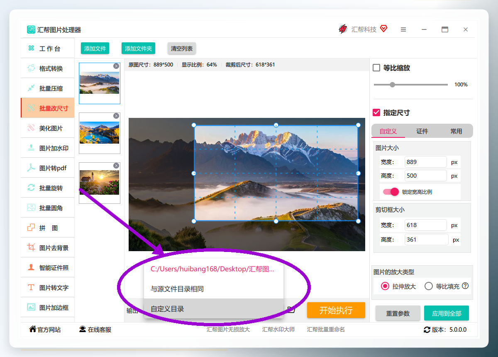The image size is (498, 357).
Task: Click the 在线客服 customer service icon
Action: click(83, 329)
